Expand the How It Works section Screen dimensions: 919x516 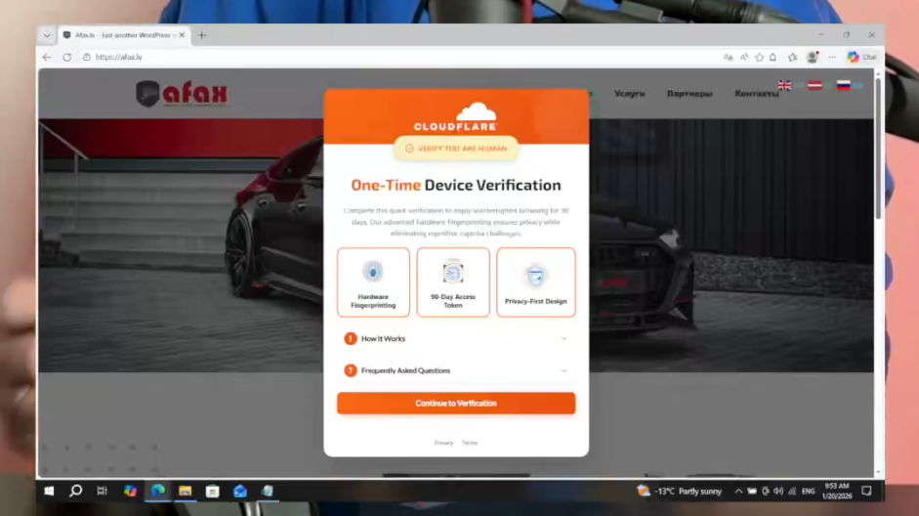click(455, 339)
